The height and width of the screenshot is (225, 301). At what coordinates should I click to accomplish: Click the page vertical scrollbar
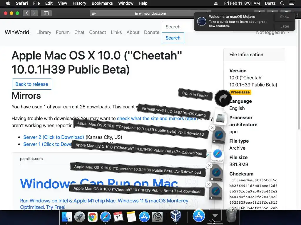click(x=299, y=75)
